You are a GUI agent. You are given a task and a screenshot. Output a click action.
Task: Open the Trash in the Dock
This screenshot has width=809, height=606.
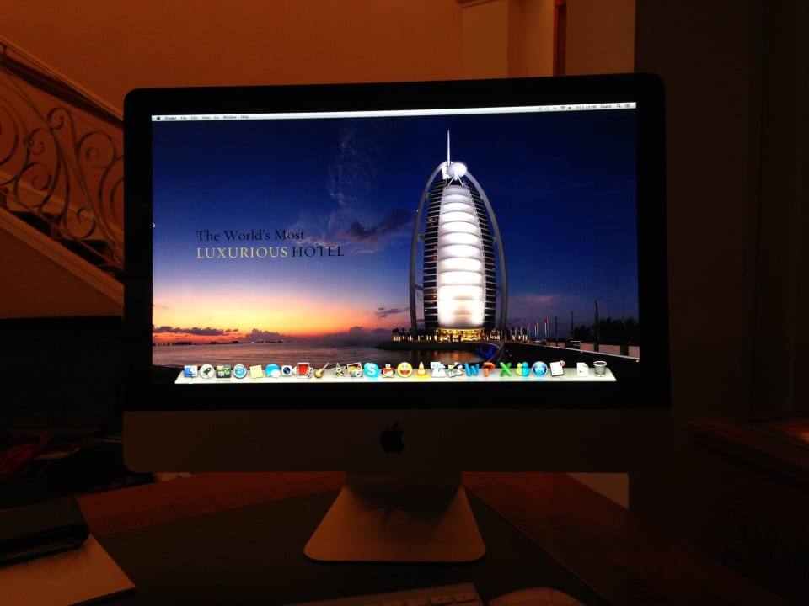point(599,369)
